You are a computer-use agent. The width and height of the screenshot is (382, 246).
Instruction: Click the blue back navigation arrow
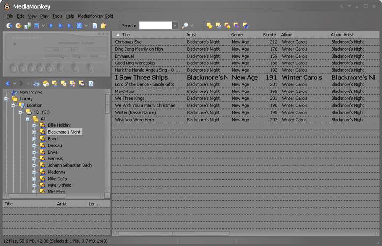pos(8,83)
